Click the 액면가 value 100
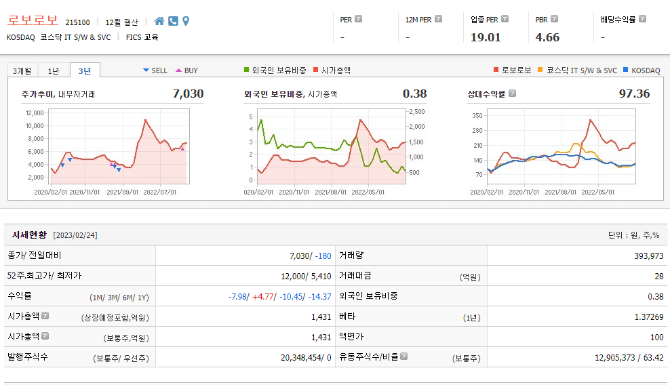 tap(656, 338)
